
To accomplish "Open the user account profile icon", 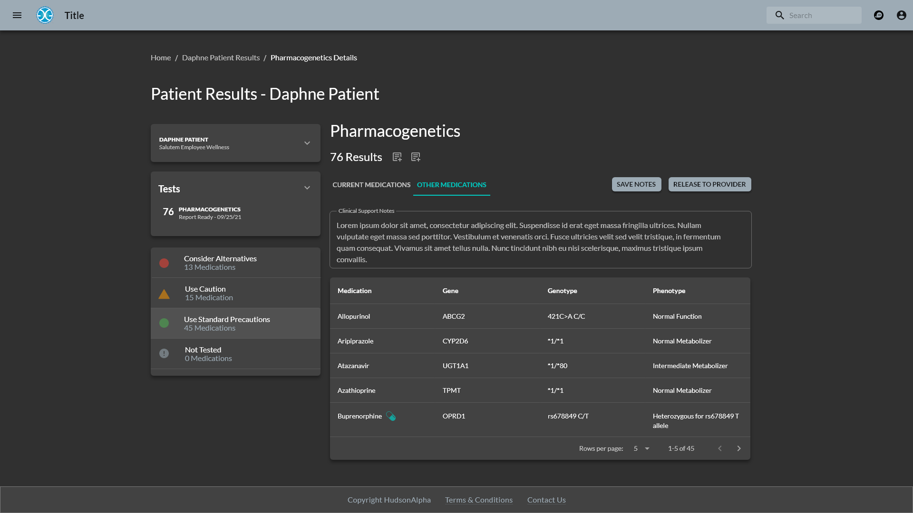I will pyautogui.click(x=901, y=15).
